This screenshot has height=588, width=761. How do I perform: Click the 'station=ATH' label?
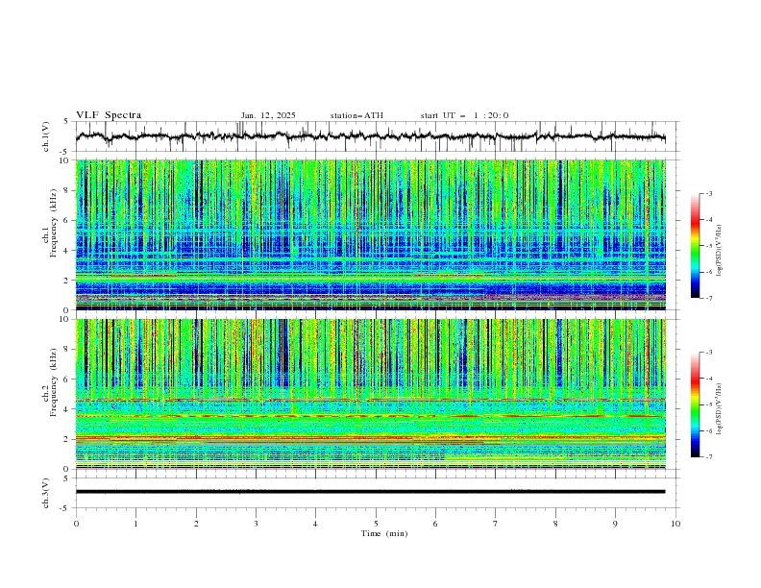point(356,115)
